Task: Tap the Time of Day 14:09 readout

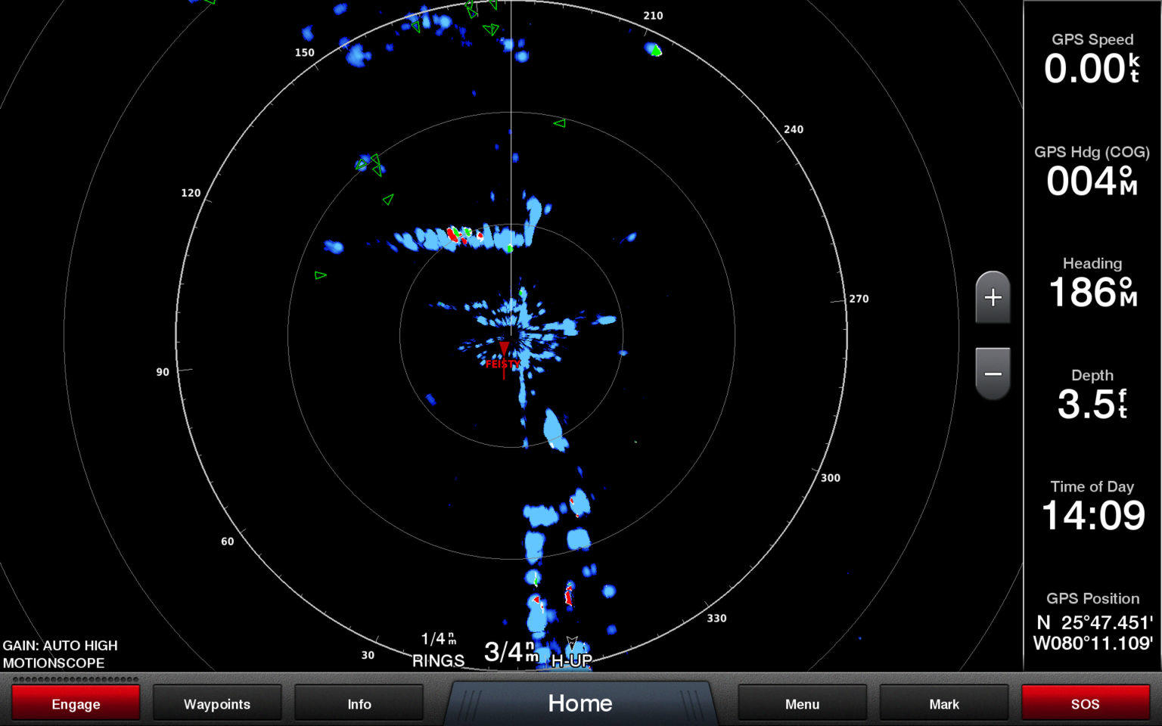Action: 1092,507
